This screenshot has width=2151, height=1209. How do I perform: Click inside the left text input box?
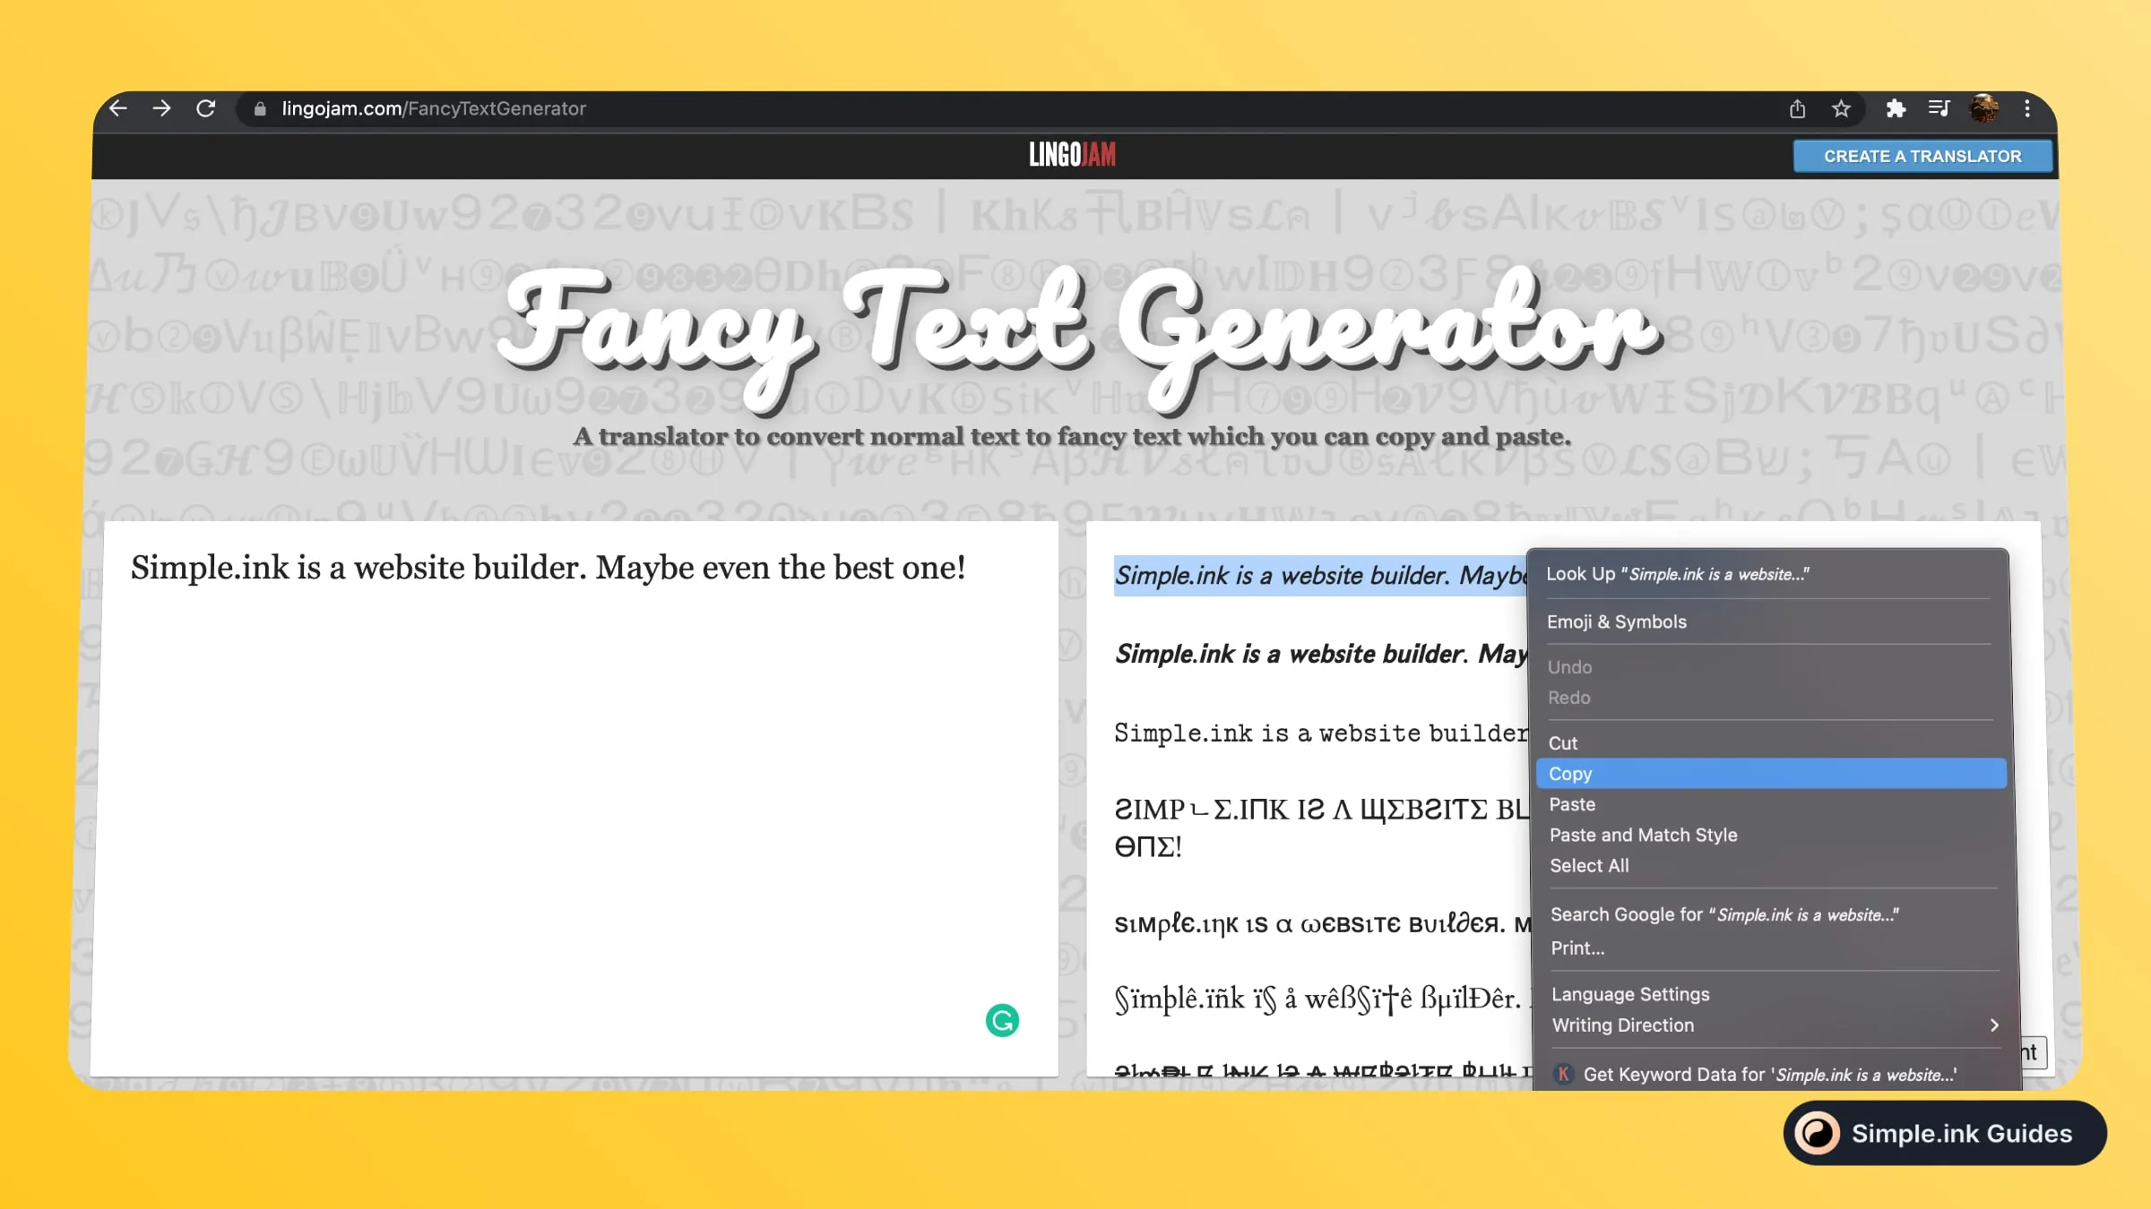574,806
